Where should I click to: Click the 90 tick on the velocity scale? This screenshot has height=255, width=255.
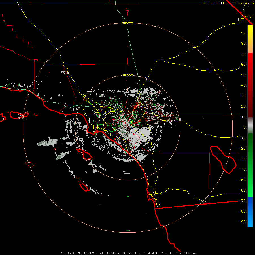[243, 33]
